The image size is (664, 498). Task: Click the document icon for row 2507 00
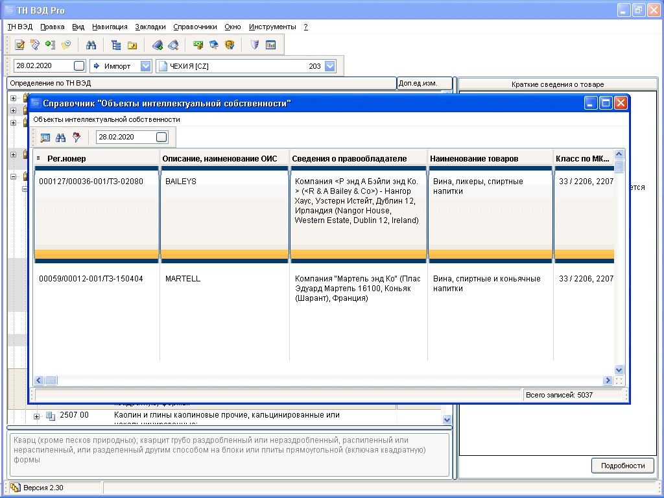point(51,416)
